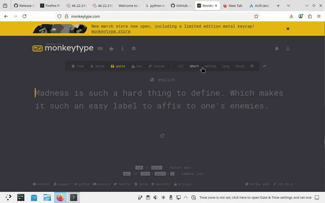The width and height of the screenshot is (325, 203).
Task: Open the monkeytype.store link
Action: coord(111,31)
